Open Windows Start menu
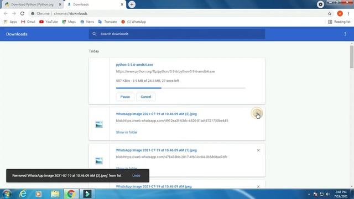This screenshot has height=199, width=354. click(x=7, y=194)
